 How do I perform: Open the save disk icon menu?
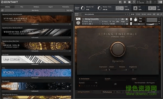point(120,2)
